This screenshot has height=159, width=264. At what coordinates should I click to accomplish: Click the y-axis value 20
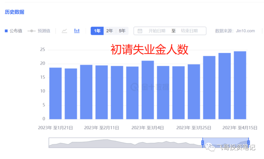point(43,63)
